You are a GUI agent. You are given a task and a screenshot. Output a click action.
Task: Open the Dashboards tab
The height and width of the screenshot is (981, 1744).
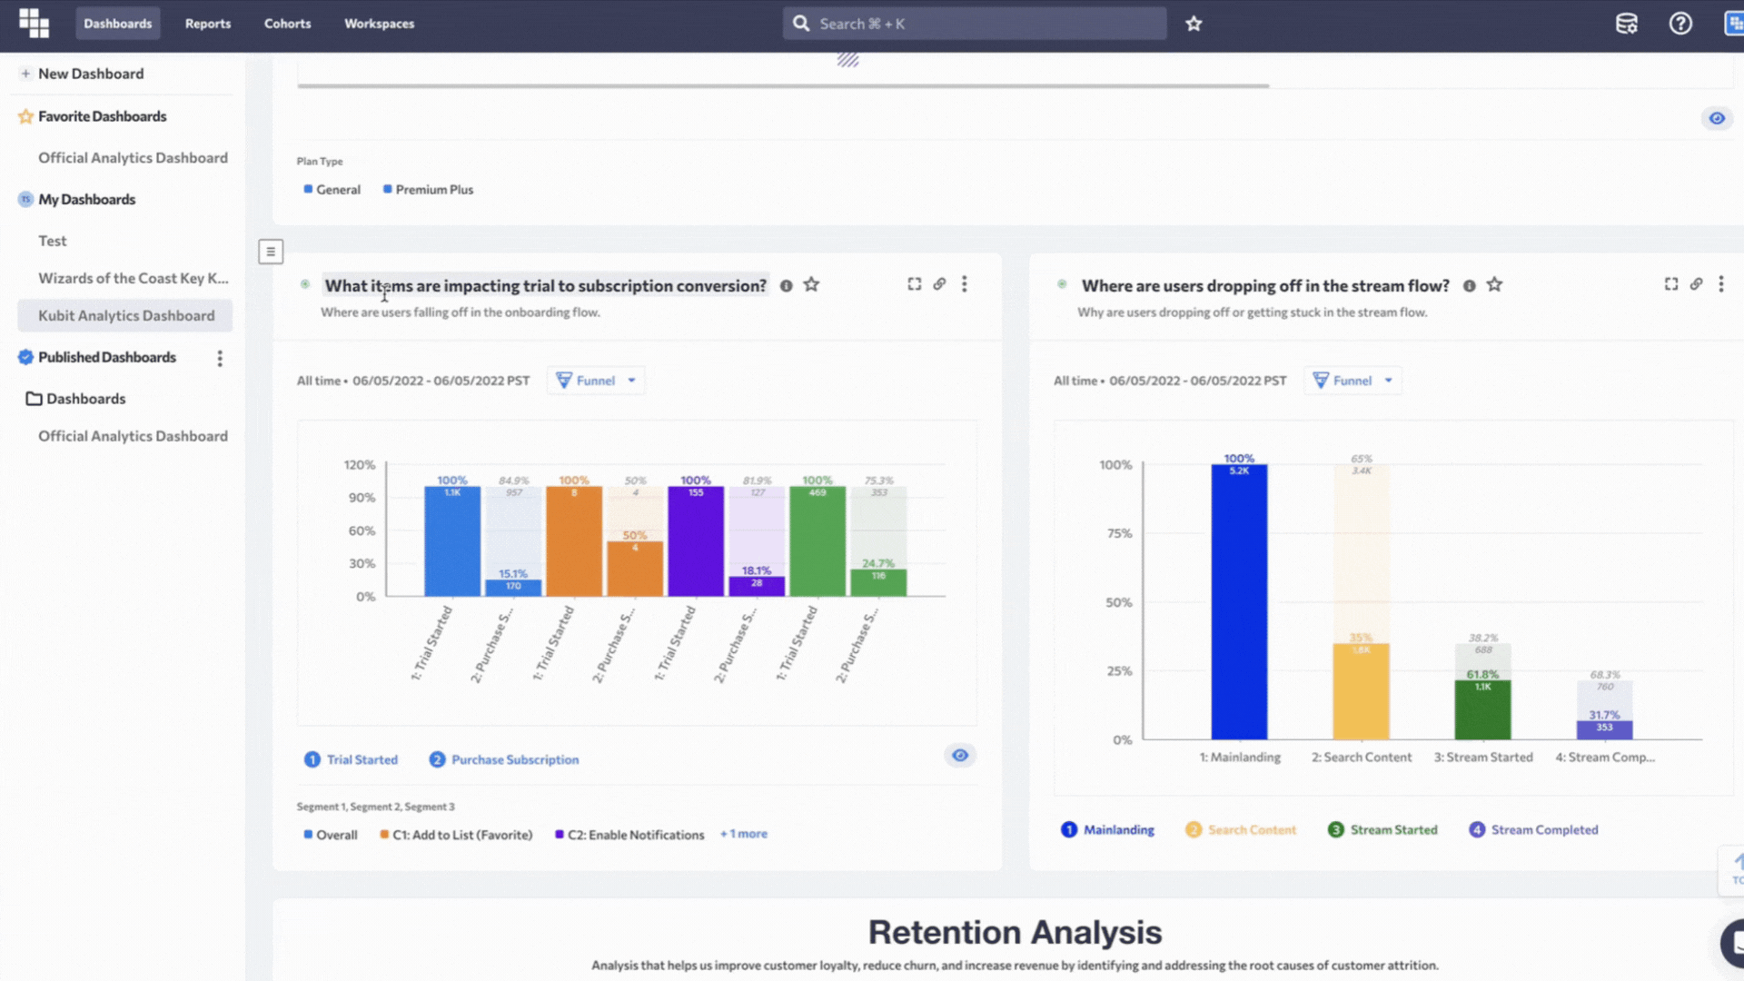pyautogui.click(x=118, y=24)
